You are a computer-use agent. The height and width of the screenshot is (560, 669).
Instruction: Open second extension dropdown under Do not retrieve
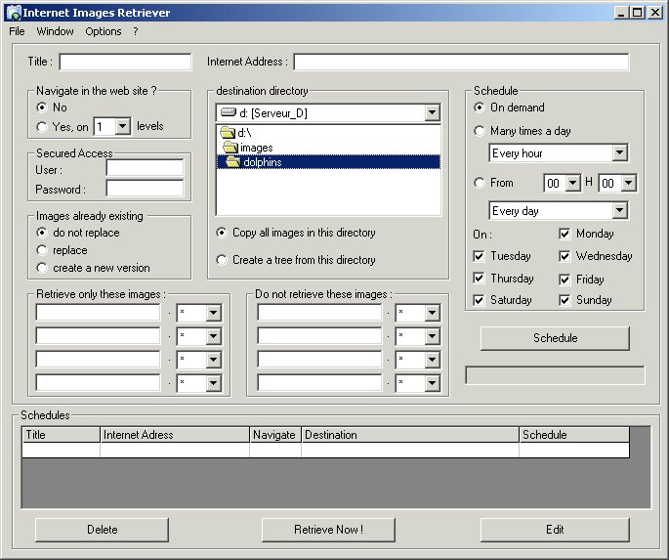[x=433, y=336]
